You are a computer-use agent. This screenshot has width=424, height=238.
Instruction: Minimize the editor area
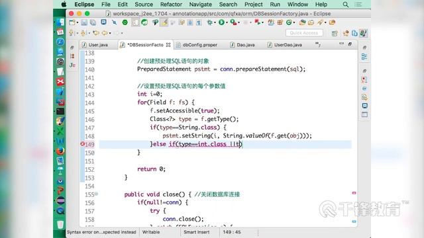pyautogui.click(x=341, y=44)
